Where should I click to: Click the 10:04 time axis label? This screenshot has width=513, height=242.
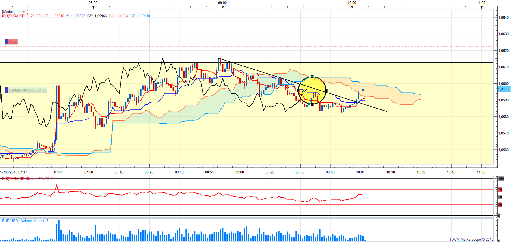tap(360, 172)
